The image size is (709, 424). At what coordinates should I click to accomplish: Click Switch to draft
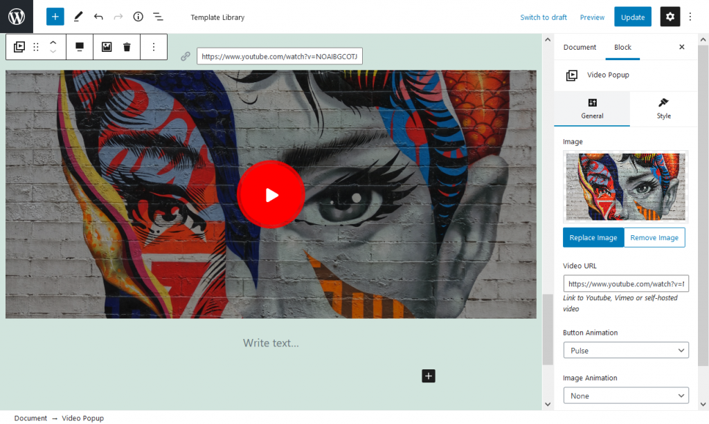(543, 17)
